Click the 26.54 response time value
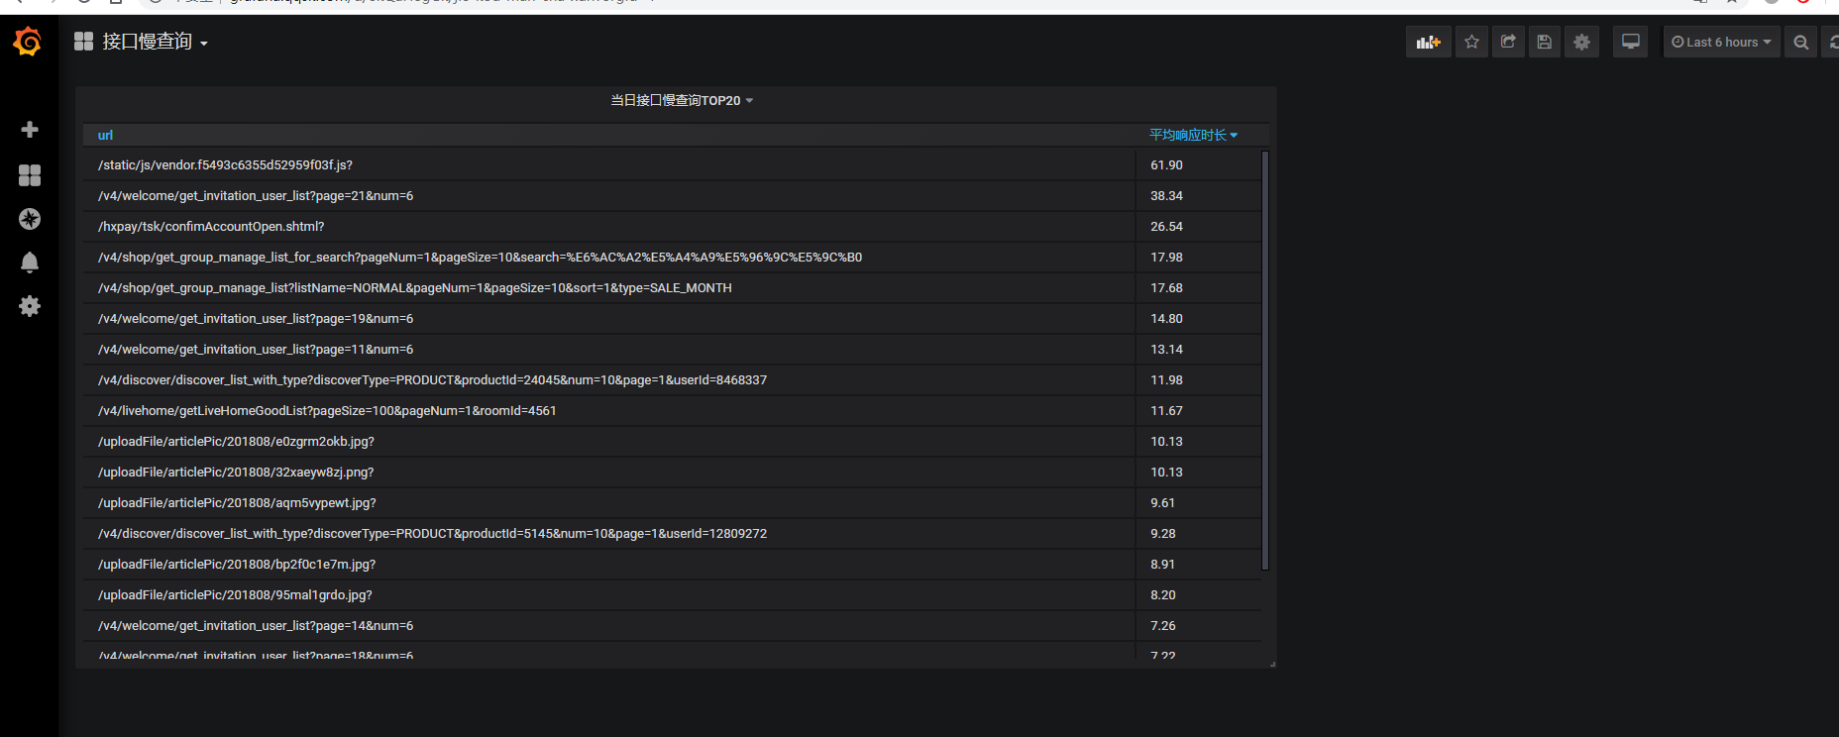 1166,226
